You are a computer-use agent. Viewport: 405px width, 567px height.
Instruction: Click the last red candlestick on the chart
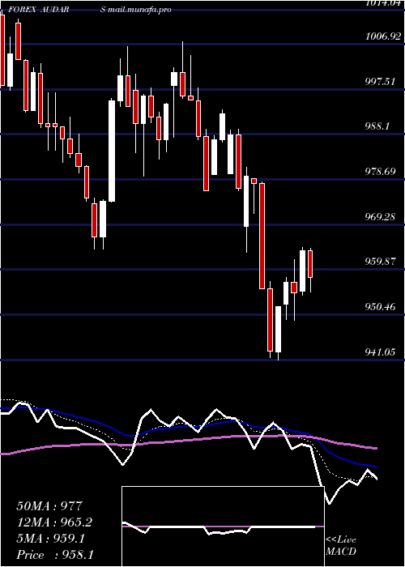(310, 264)
